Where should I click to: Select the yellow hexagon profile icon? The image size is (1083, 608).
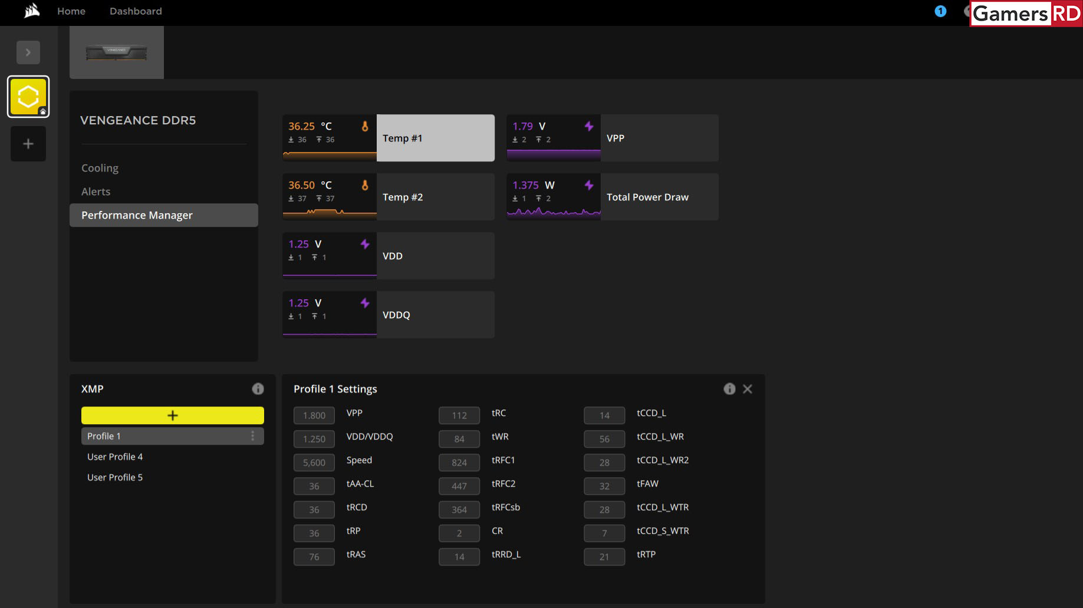tap(28, 97)
